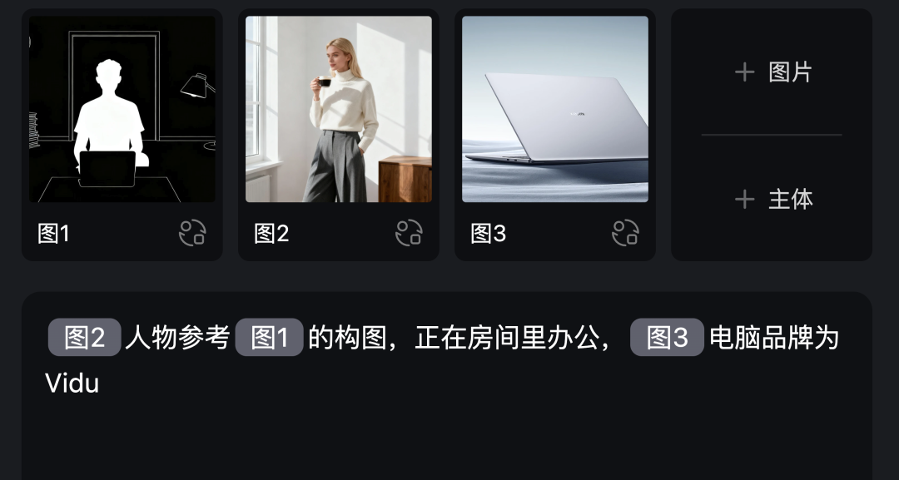Click the 图1 label under the first card

point(53,234)
